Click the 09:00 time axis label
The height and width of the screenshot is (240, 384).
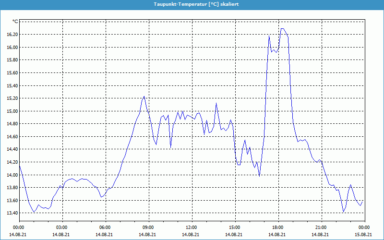point(148,228)
